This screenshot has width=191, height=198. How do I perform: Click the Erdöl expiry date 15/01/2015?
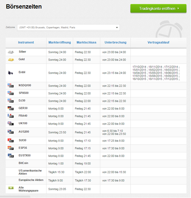tap(139, 70)
